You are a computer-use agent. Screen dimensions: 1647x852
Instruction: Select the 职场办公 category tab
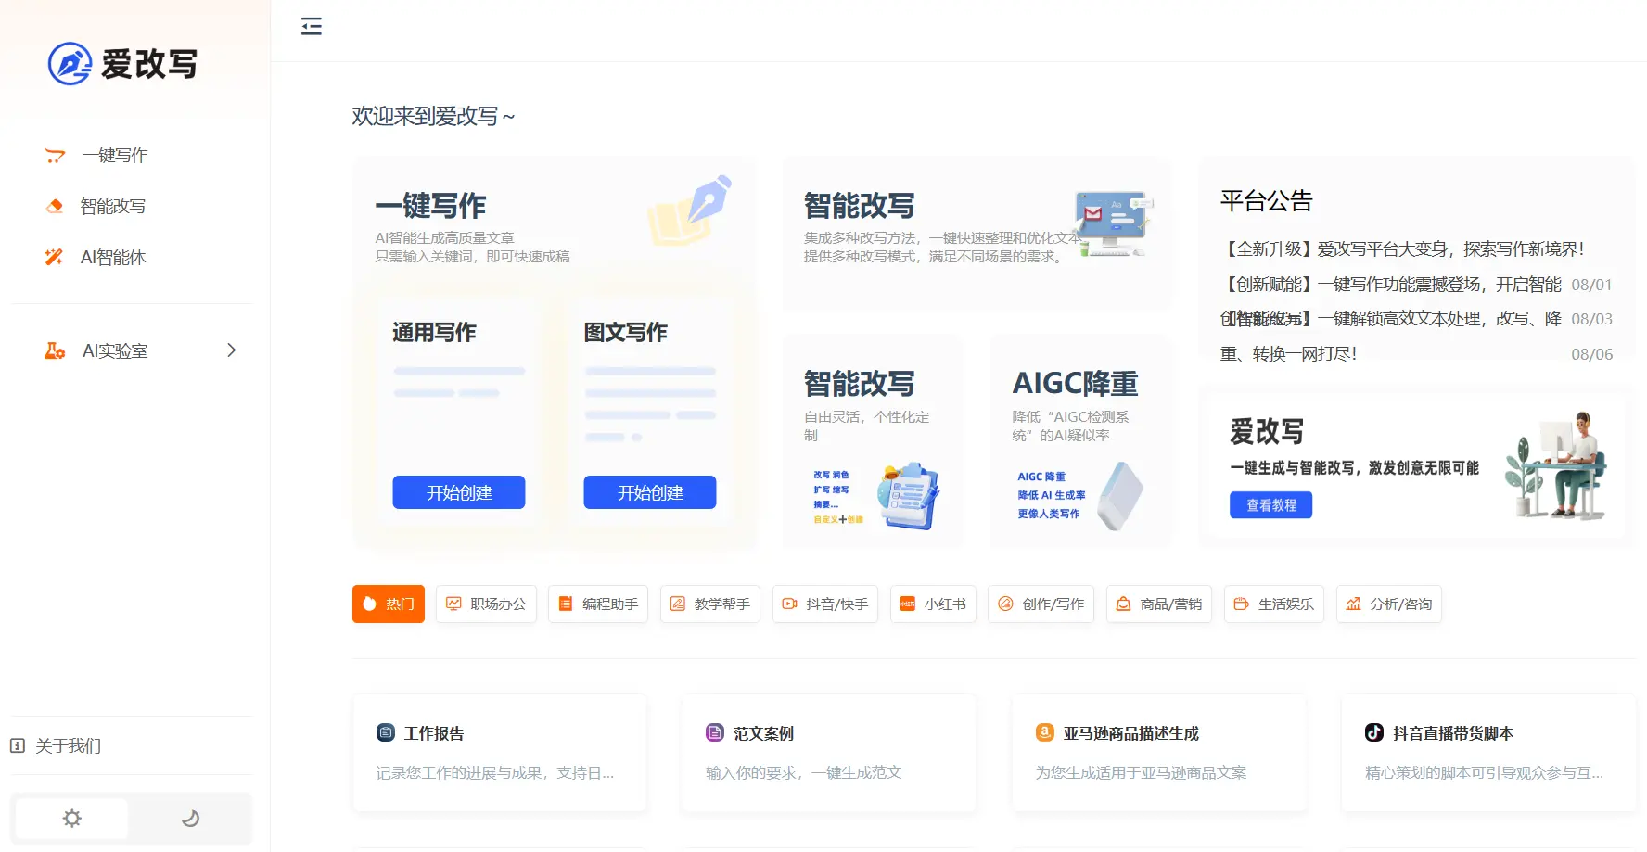click(x=486, y=604)
